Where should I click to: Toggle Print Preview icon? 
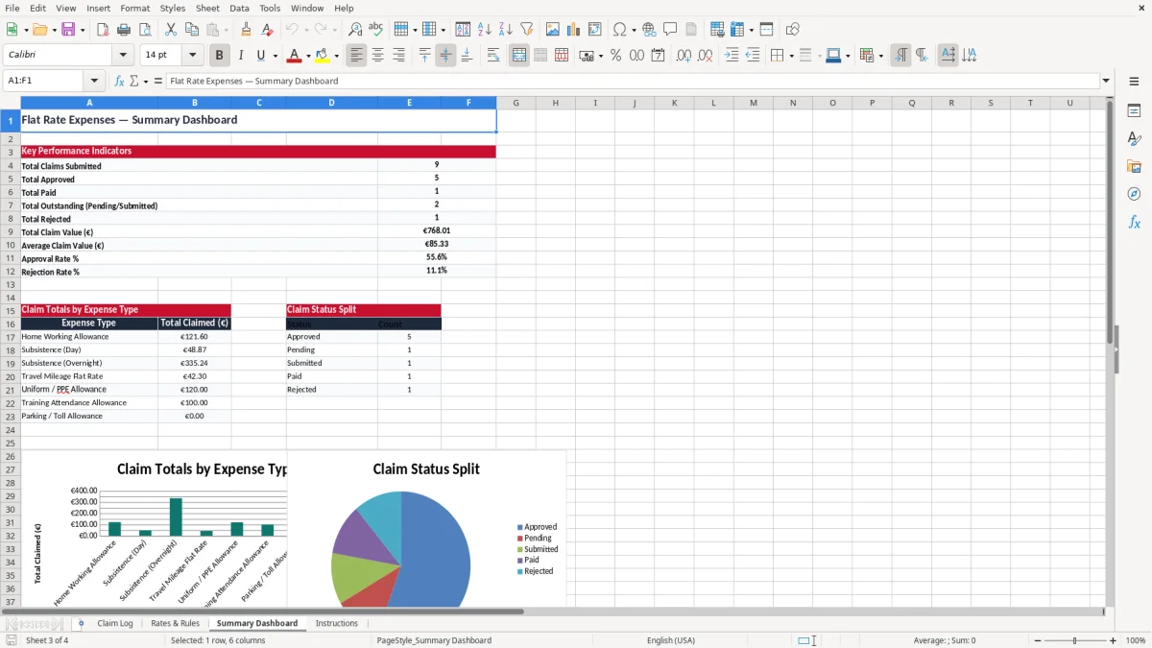(x=145, y=30)
